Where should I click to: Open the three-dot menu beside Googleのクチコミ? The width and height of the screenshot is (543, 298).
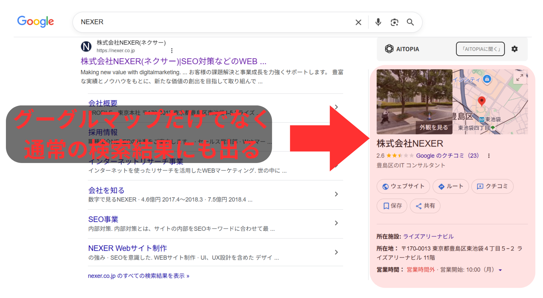[x=489, y=156]
